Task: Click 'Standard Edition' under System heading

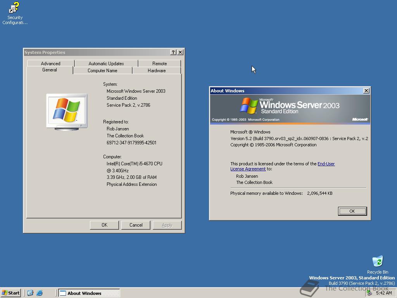Action: (122, 98)
